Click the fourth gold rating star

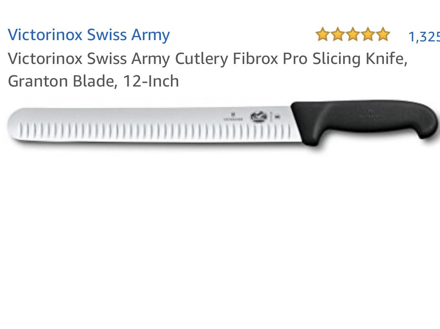368,35
